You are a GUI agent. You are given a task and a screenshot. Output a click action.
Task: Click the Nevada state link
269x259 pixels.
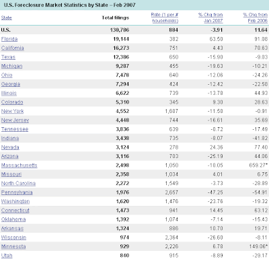[10, 147]
